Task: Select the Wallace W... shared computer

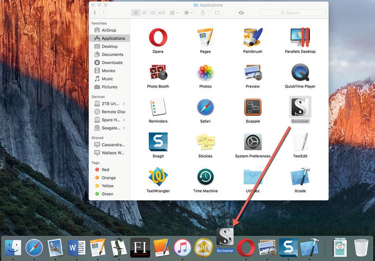Action: (x=110, y=153)
